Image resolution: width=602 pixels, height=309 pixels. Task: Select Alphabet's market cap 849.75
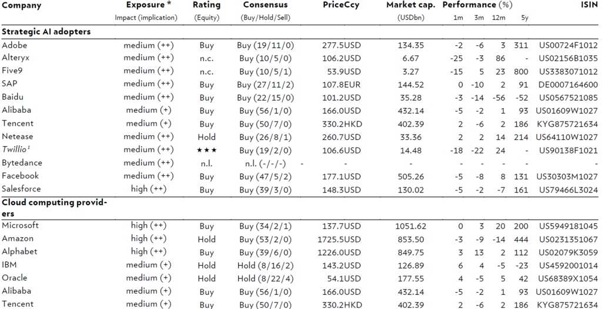pyautogui.click(x=411, y=253)
